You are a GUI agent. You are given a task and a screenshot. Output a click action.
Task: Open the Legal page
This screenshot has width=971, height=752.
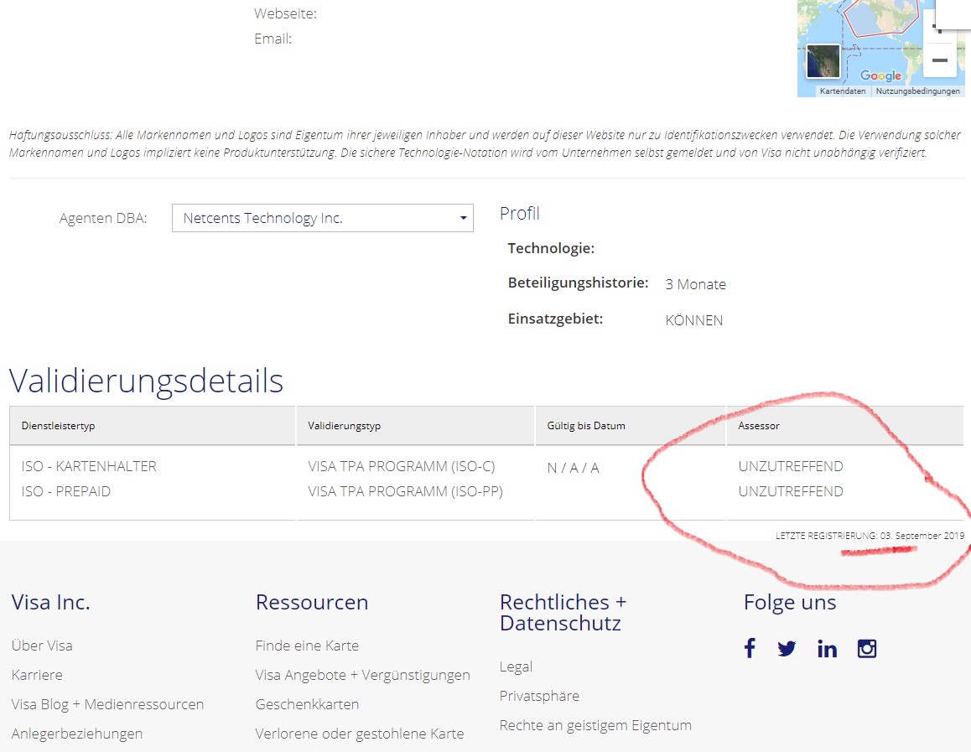click(515, 666)
